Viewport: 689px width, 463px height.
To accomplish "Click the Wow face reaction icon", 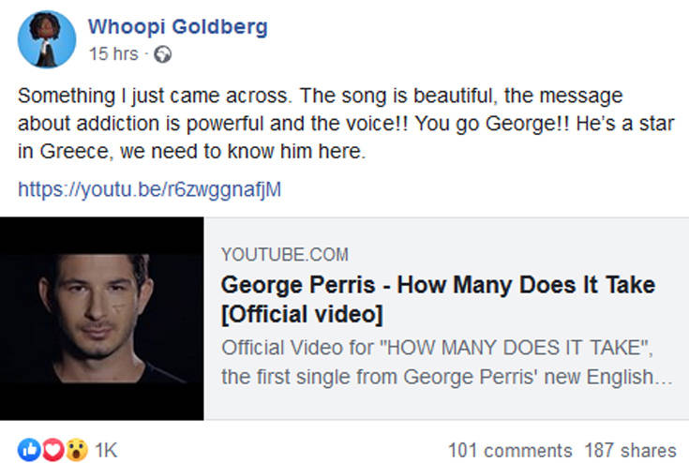I will [x=76, y=450].
